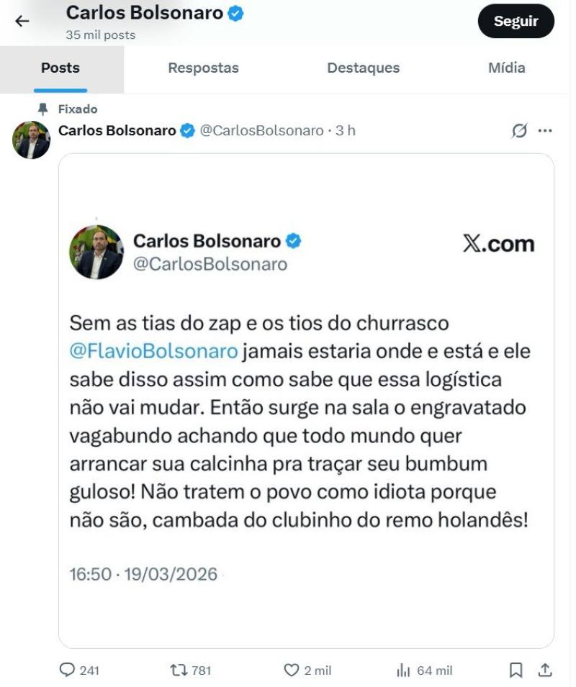Select the Posts tab
Viewport: 576px width, 687px height.
(x=60, y=68)
